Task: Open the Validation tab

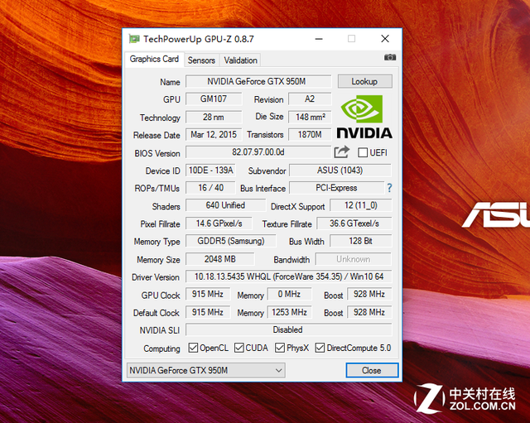Action: [240, 60]
